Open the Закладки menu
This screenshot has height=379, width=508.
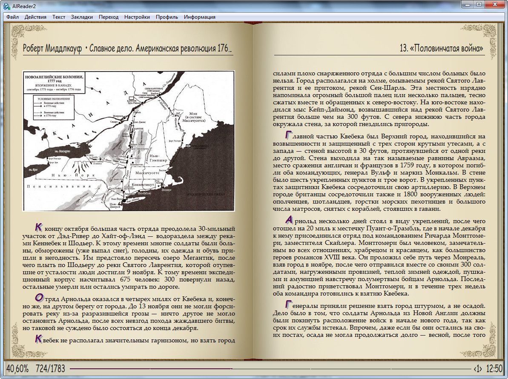[82, 17]
